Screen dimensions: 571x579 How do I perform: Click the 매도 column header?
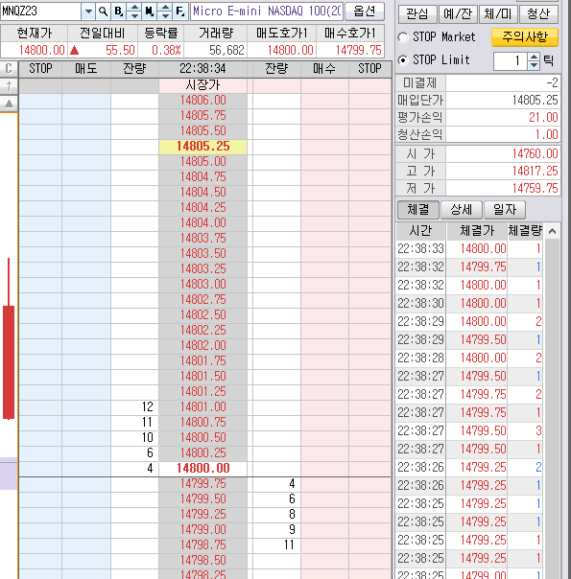[86, 69]
